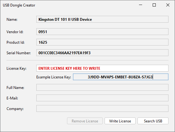Viewport: 175px width, 132px height.
Task: Click the 'E-Mail:' label
Action: (12, 98)
